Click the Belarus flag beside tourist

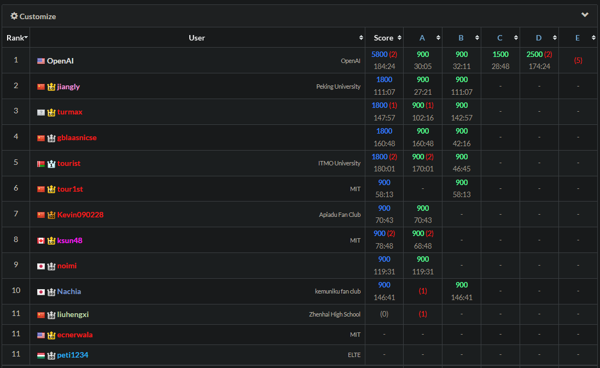click(41, 164)
